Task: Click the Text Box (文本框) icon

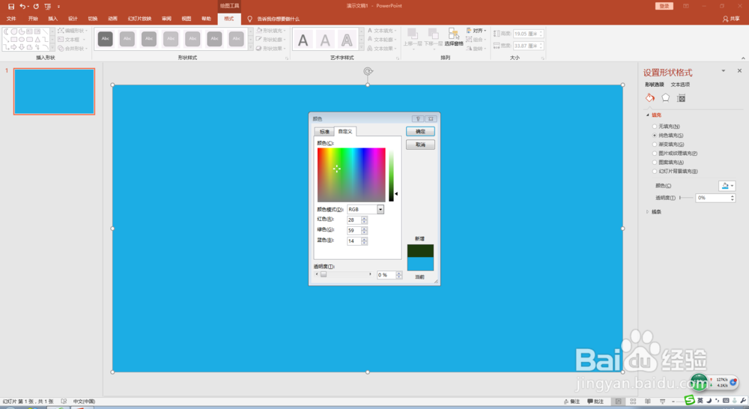Action: tap(61, 39)
